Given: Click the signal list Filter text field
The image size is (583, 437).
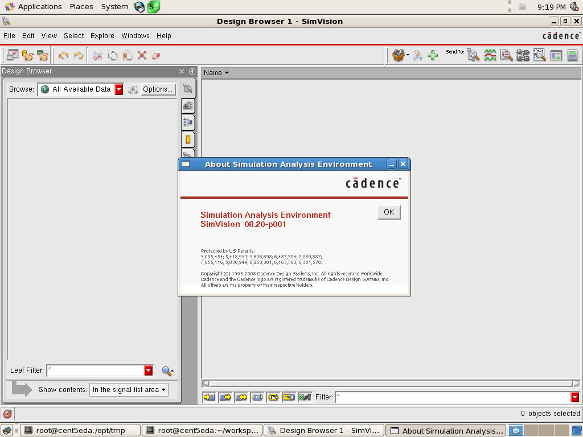Looking at the screenshot, I should coord(453,397).
